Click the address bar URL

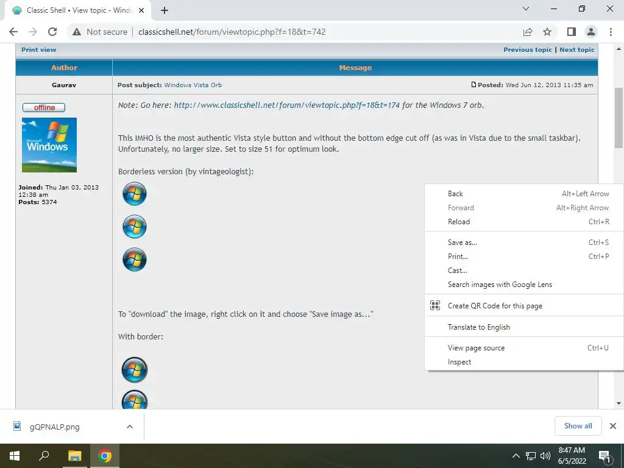(x=232, y=32)
